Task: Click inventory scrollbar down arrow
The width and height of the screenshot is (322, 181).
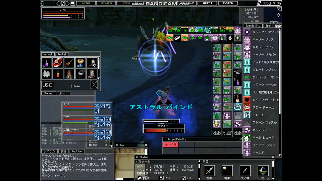Action: [99, 78]
